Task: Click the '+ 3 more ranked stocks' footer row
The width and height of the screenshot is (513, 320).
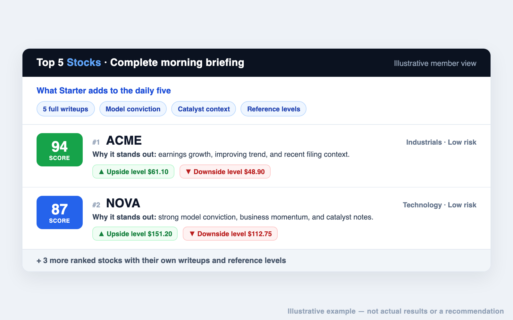Action: click(256, 260)
